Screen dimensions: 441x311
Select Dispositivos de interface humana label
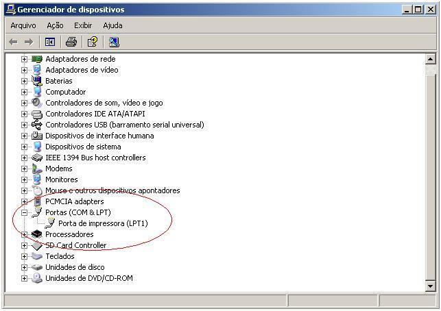(99, 136)
